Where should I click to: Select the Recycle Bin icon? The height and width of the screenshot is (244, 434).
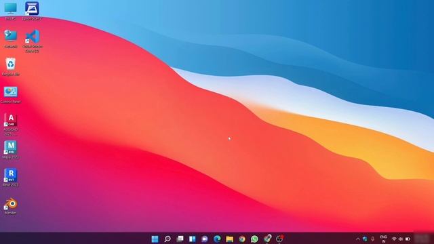coord(11,66)
